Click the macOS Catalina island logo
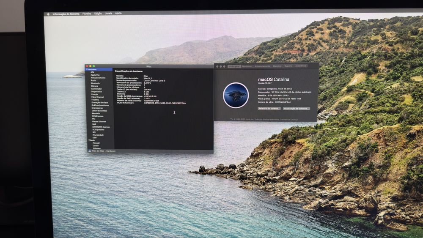The width and height of the screenshot is (423, 238). click(x=236, y=95)
